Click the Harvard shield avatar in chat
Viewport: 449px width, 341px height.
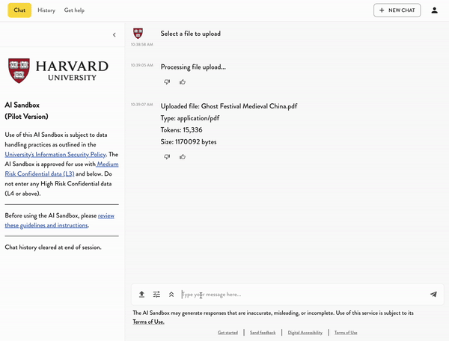(x=138, y=34)
